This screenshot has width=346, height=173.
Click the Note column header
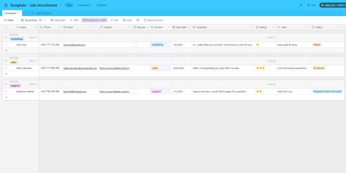(x=293, y=27)
